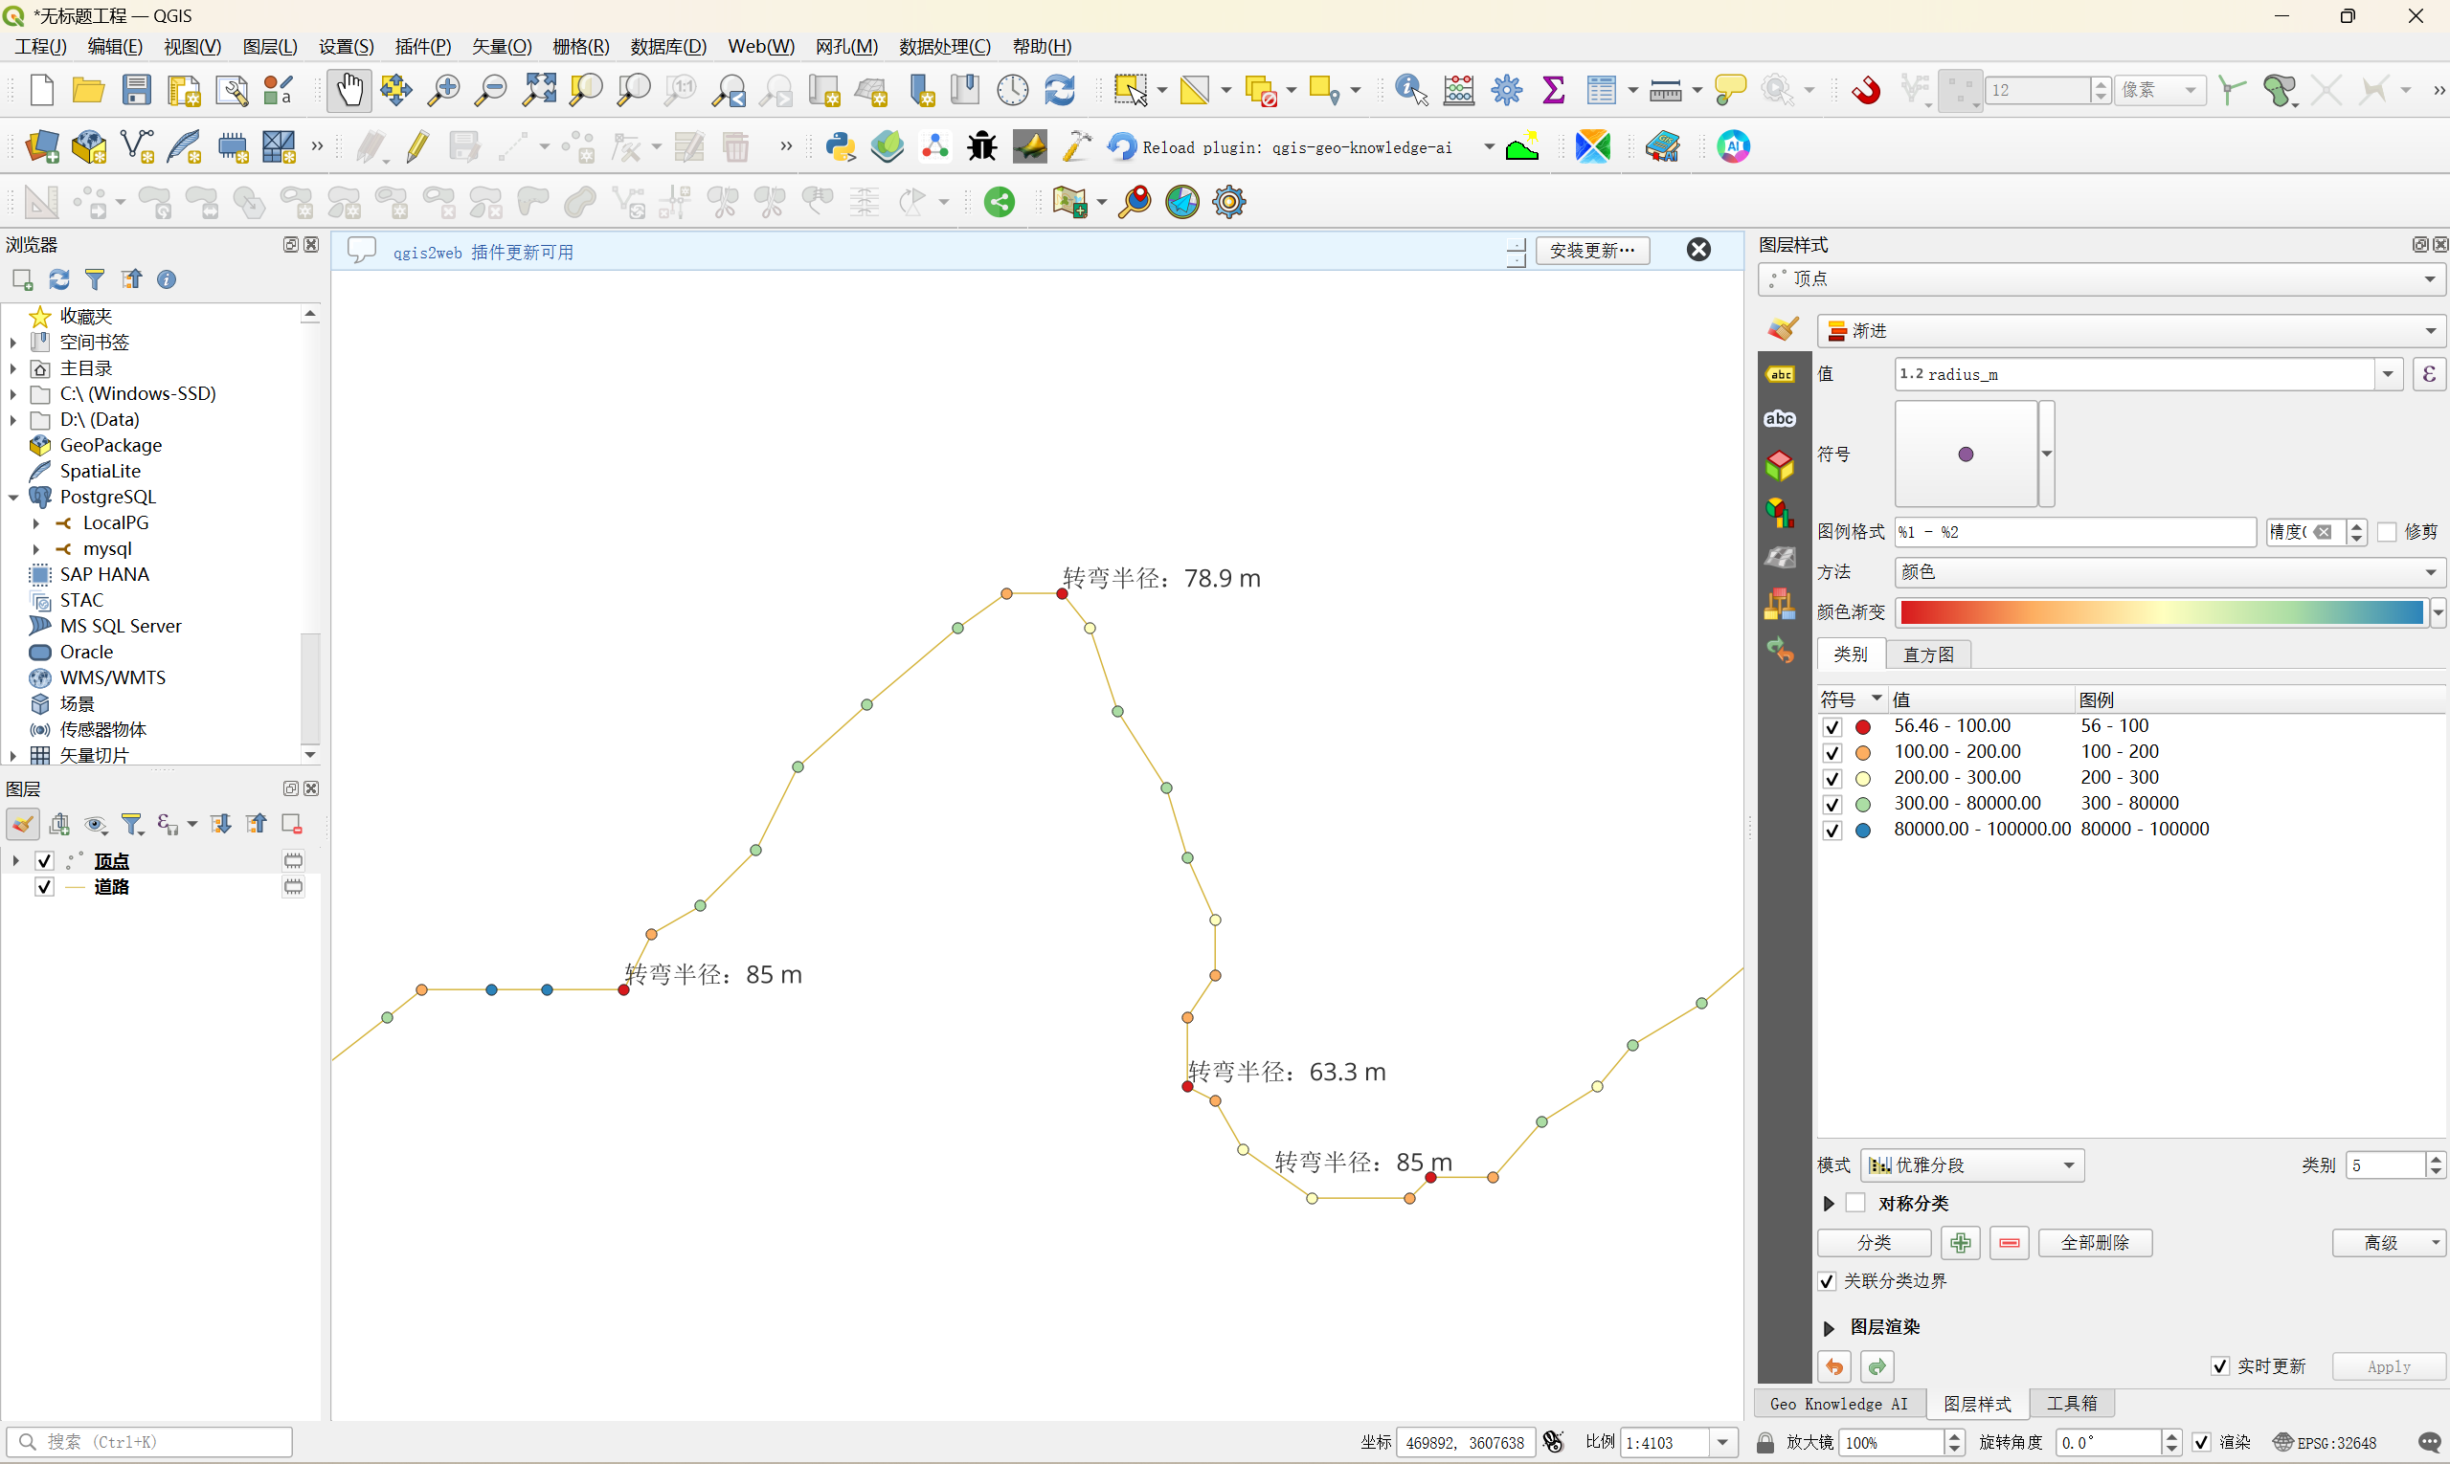Screen dimensions: 2450x1464
Task: Toggle the 实时更新 live update checkbox
Action: click(x=2220, y=1366)
